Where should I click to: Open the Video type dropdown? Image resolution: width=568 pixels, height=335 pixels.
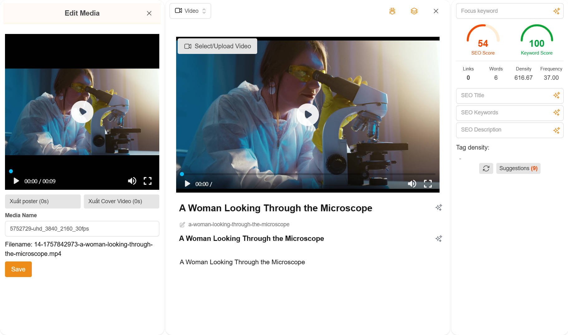(190, 11)
